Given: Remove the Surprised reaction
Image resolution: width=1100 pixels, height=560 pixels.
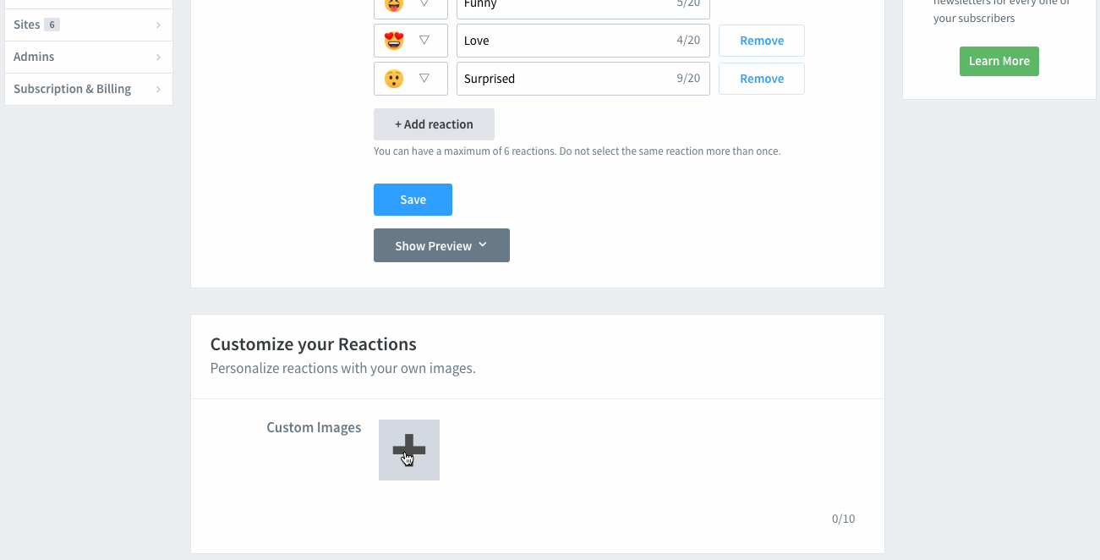Looking at the screenshot, I should coord(761,78).
